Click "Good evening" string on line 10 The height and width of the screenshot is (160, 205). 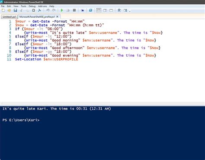(65, 55)
